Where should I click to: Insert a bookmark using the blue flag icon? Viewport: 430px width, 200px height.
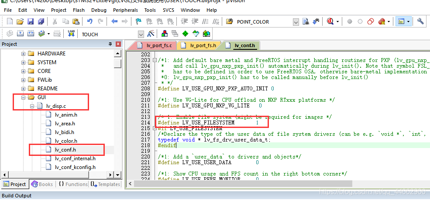[x=138, y=22]
